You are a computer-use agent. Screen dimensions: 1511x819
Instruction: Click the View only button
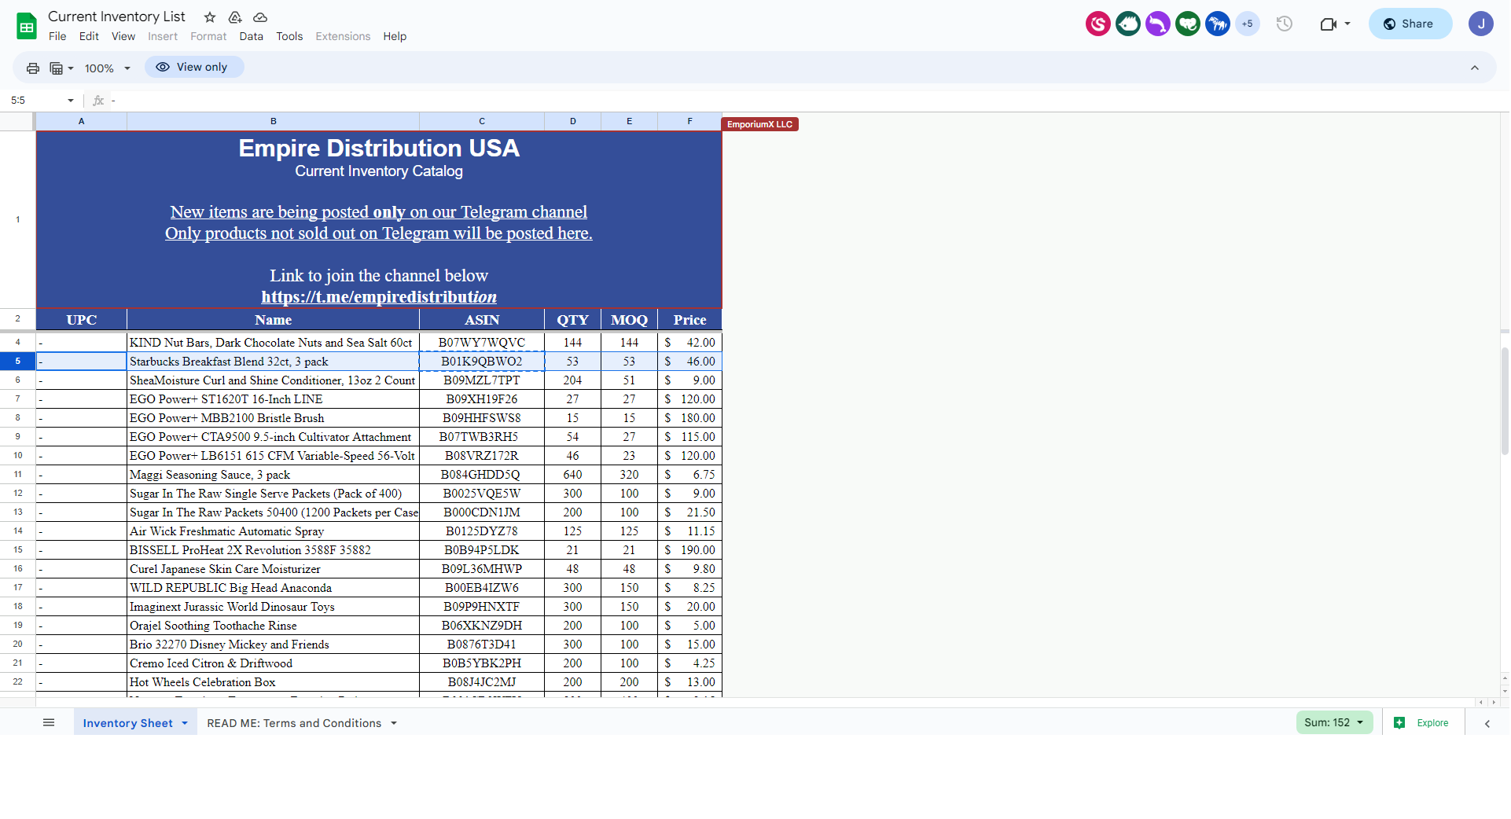pos(193,68)
